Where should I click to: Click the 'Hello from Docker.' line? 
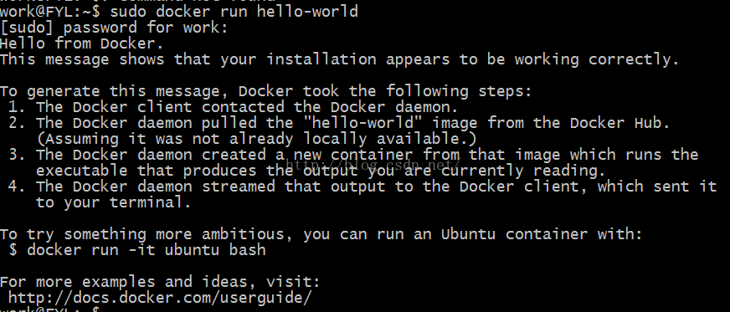(x=82, y=43)
